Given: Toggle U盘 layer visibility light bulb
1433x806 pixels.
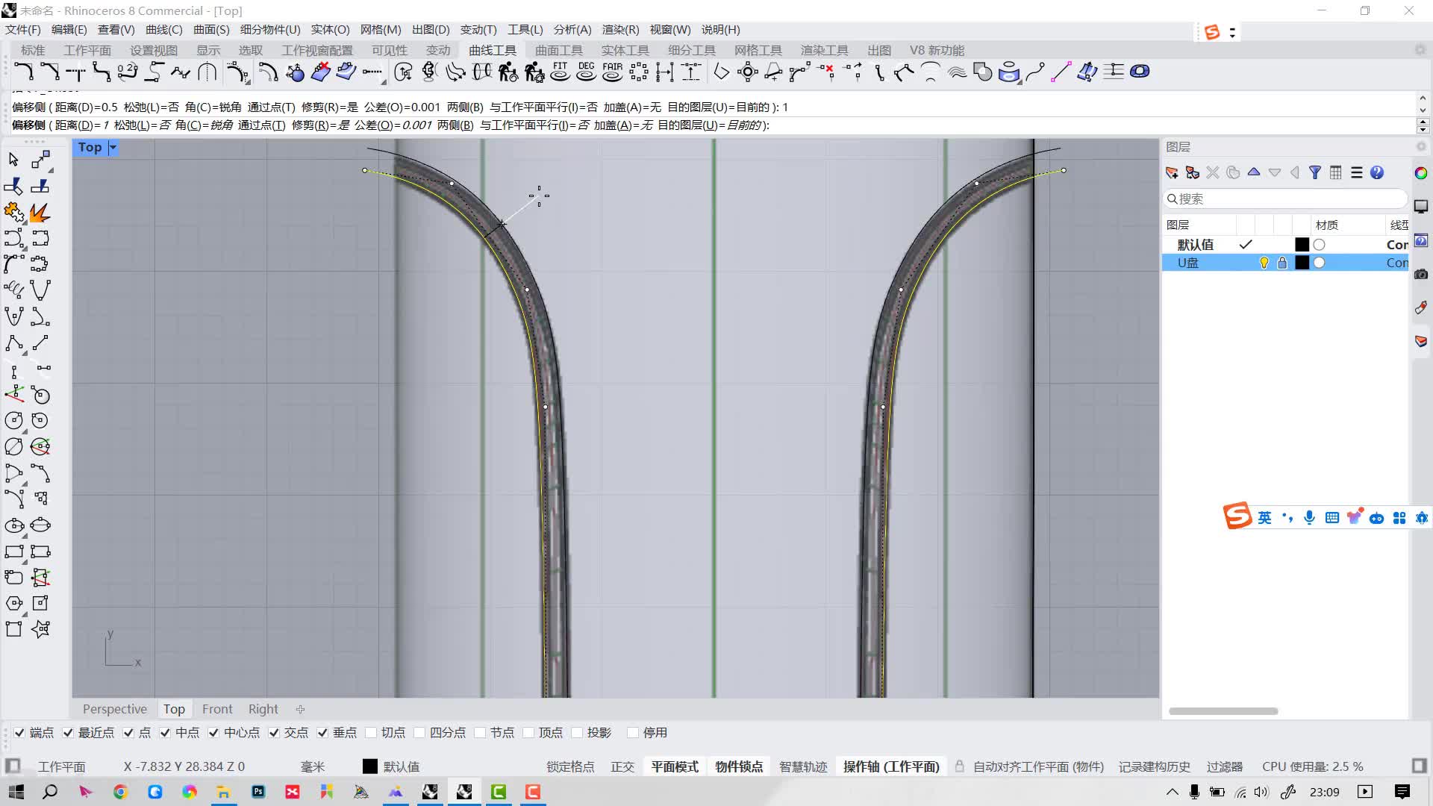Looking at the screenshot, I should click(1264, 263).
